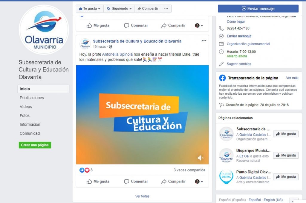This screenshot has height=203, width=306.
Task: Open profile selector dropdown beside bottom Compartir
Action: tap(199, 181)
